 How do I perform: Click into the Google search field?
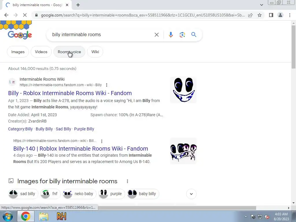[102, 35]
